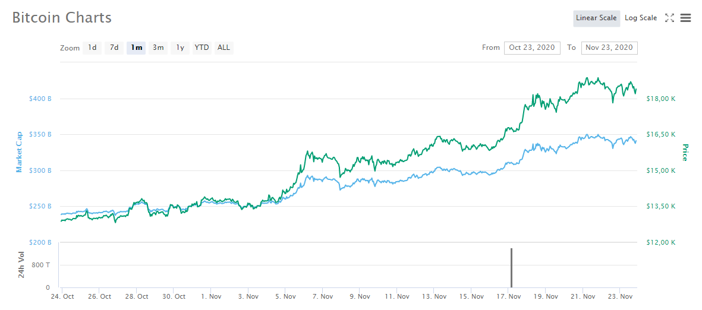
Task: Click the Market Cap axis title
Action: 19,152
